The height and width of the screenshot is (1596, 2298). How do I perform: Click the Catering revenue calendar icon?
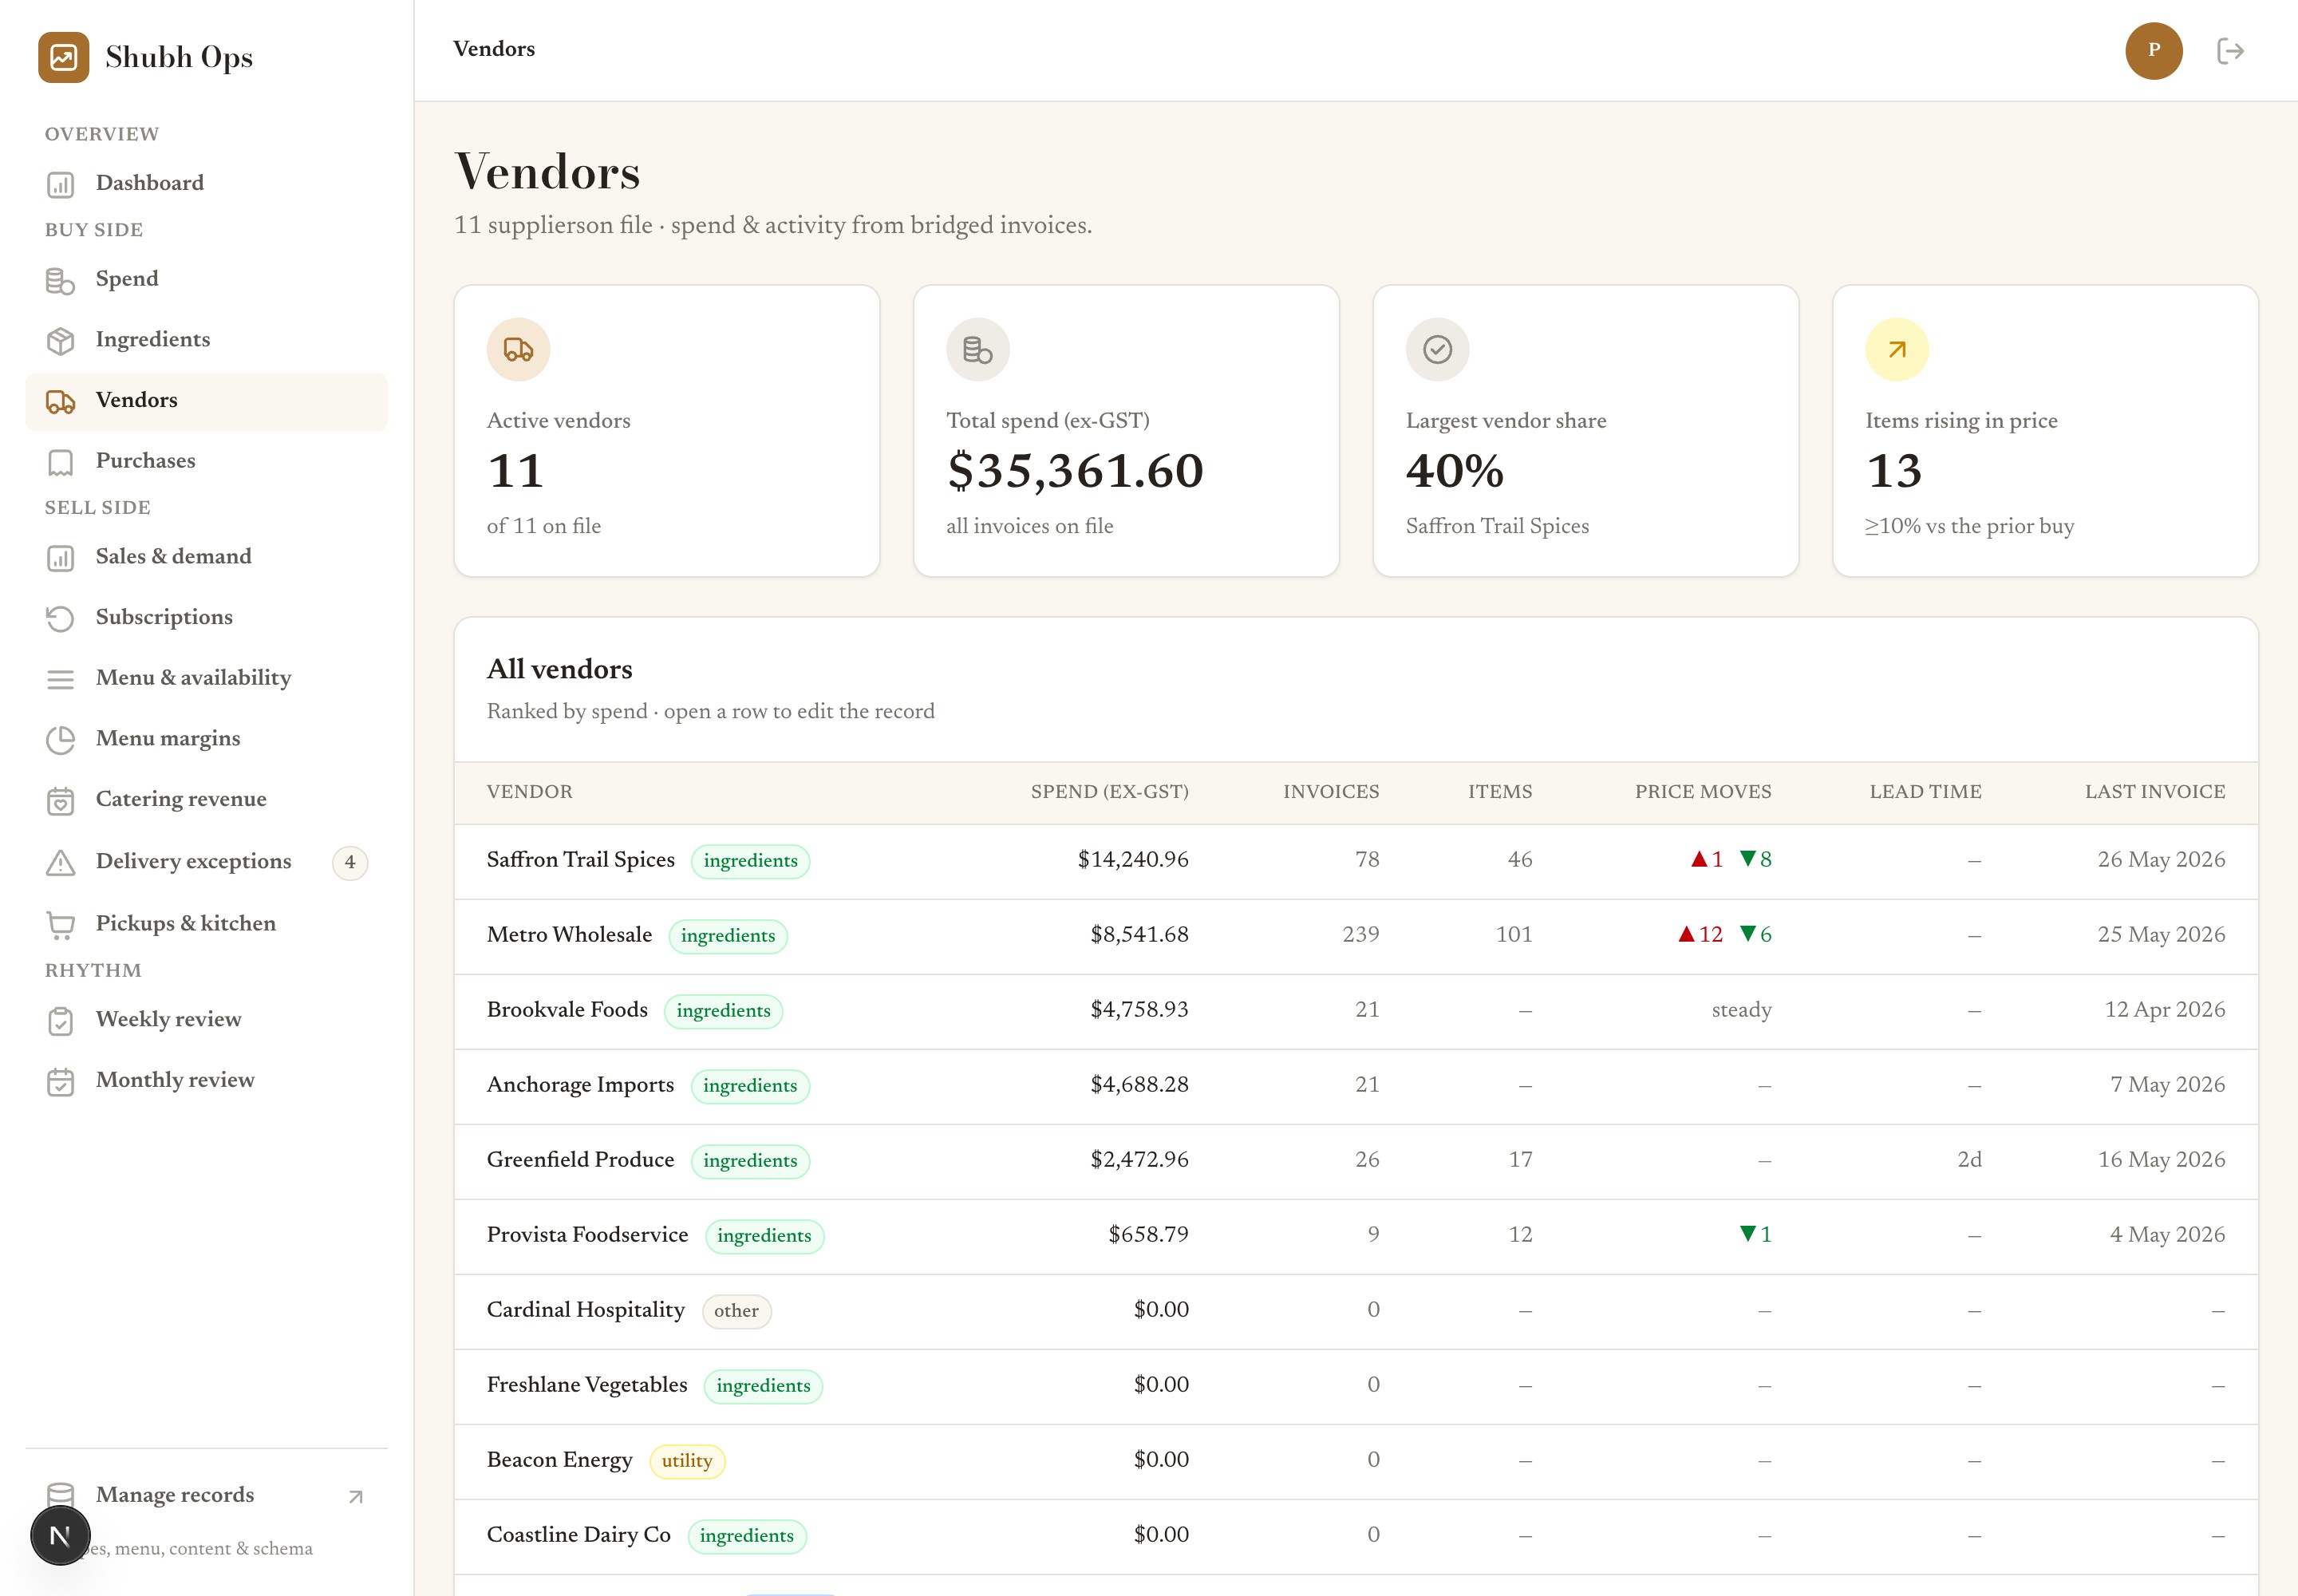pos(61,801)
